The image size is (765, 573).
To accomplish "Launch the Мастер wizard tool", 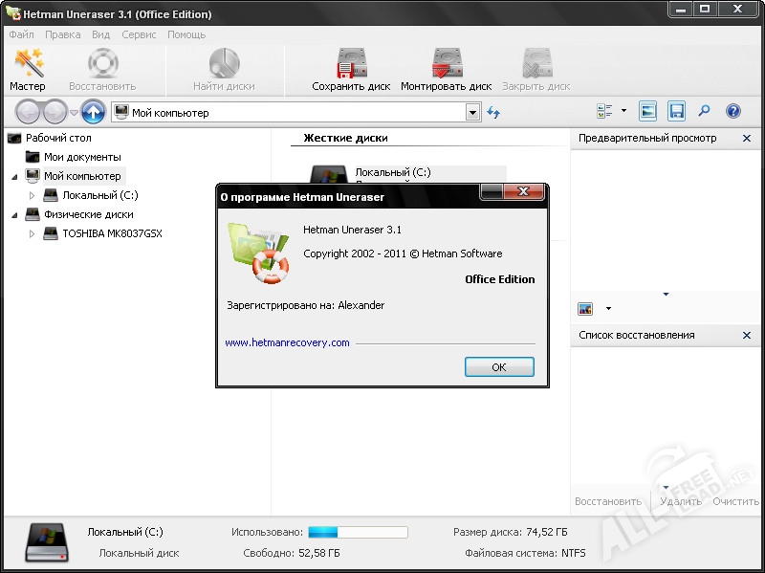I will click(x=28, y=69).
